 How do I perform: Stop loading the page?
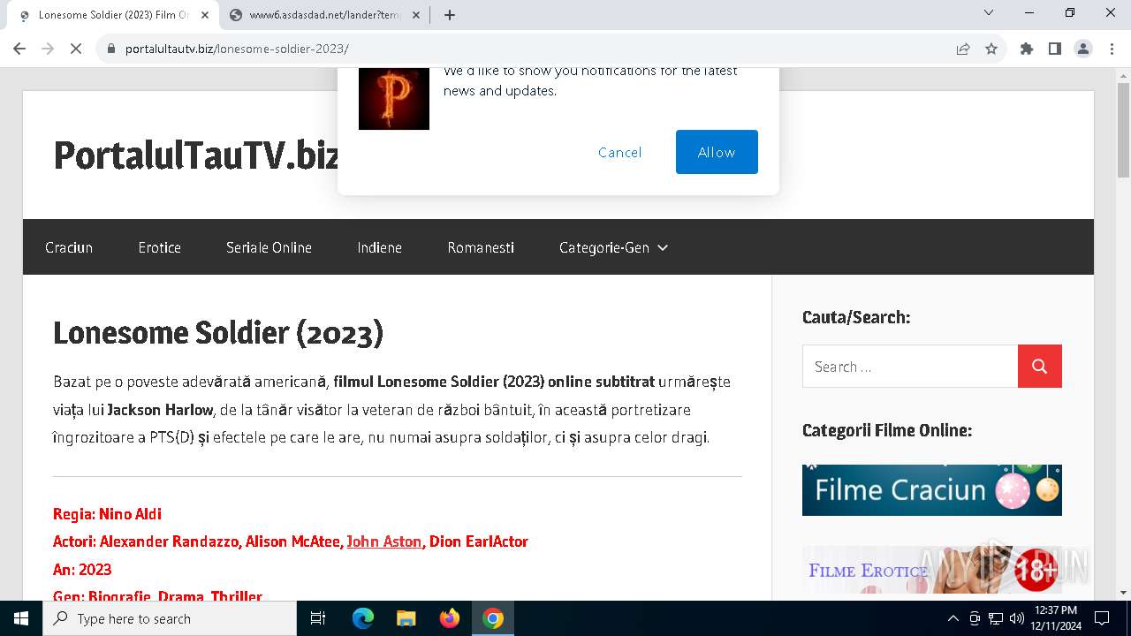point(76,49)
